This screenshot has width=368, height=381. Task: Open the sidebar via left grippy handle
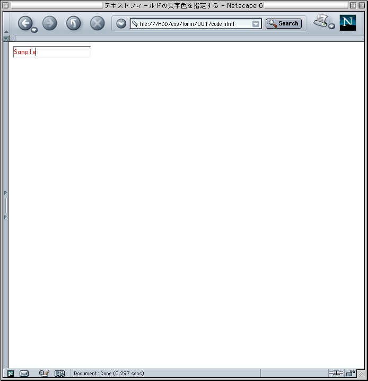point(6,205)
